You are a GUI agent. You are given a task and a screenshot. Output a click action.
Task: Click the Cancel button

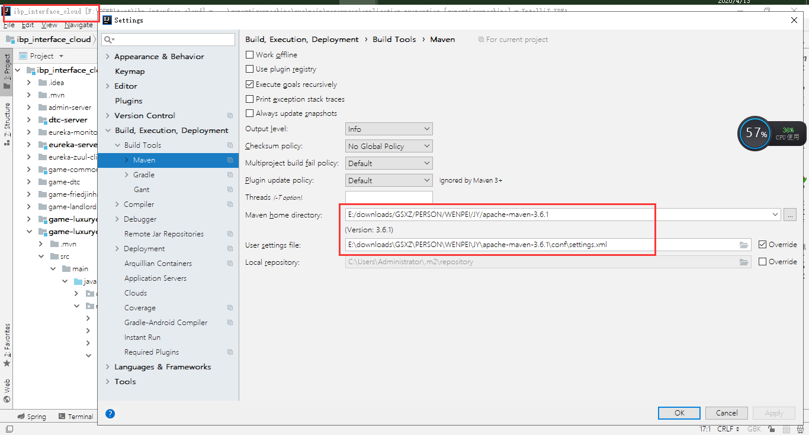click(726, 413)
